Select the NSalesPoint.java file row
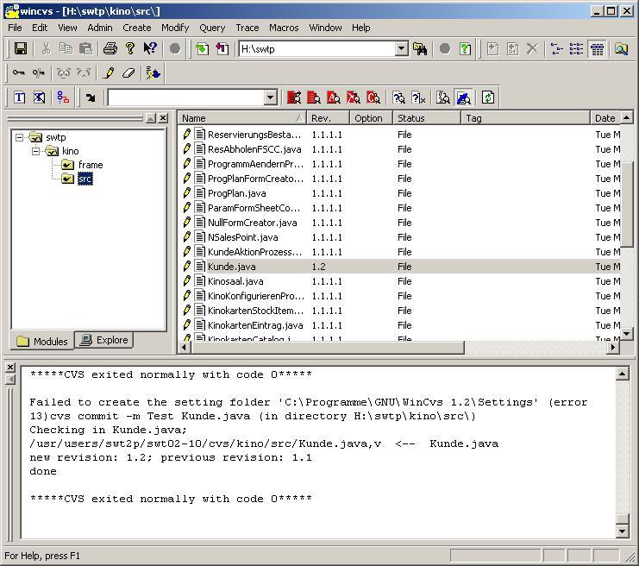This screenshot has width=639, height=566. click(x=399, y=237)
